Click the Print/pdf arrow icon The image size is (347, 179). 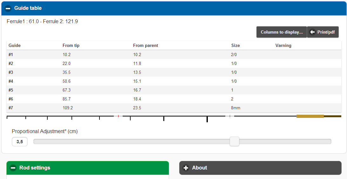[312, 32]
